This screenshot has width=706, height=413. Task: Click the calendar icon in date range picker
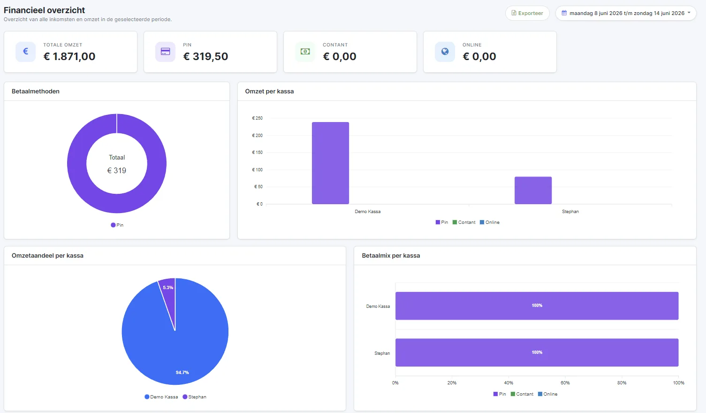(564, 13)
